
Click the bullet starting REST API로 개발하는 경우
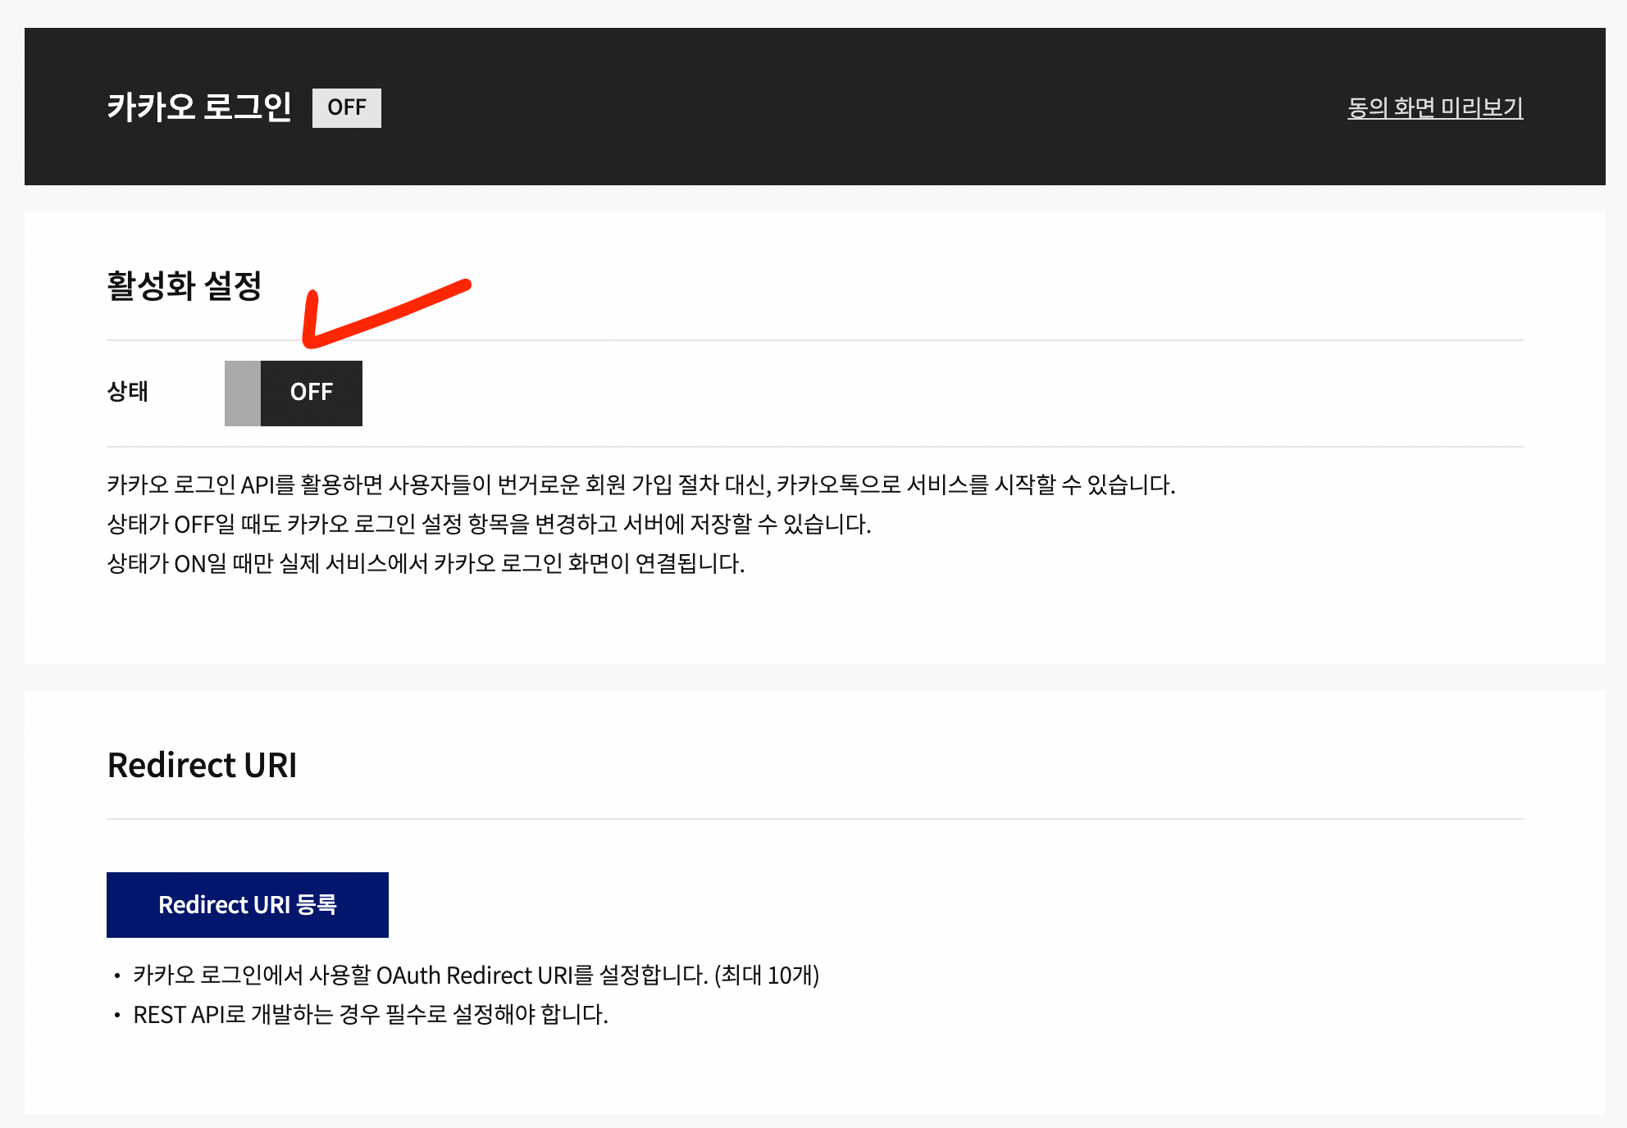tap(370, 1014)
